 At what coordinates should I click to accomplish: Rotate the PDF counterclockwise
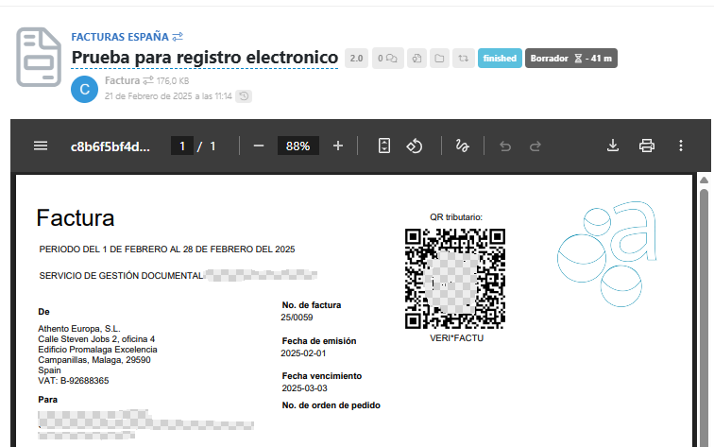point(414,146)
